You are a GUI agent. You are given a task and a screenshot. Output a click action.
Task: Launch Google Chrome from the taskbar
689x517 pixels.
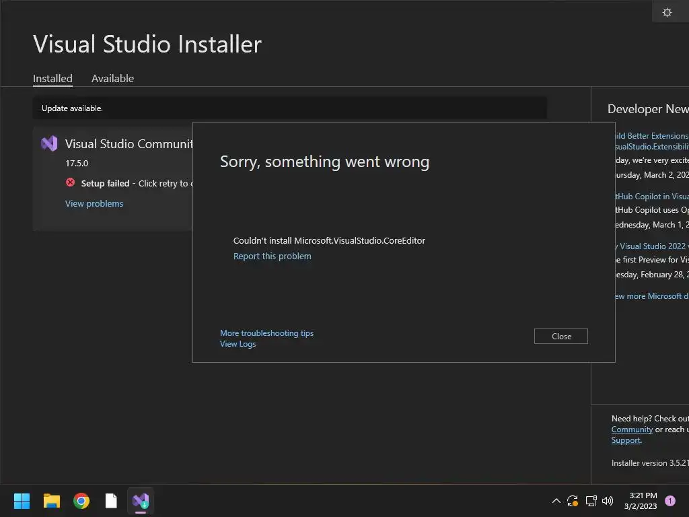pos(81,501)
